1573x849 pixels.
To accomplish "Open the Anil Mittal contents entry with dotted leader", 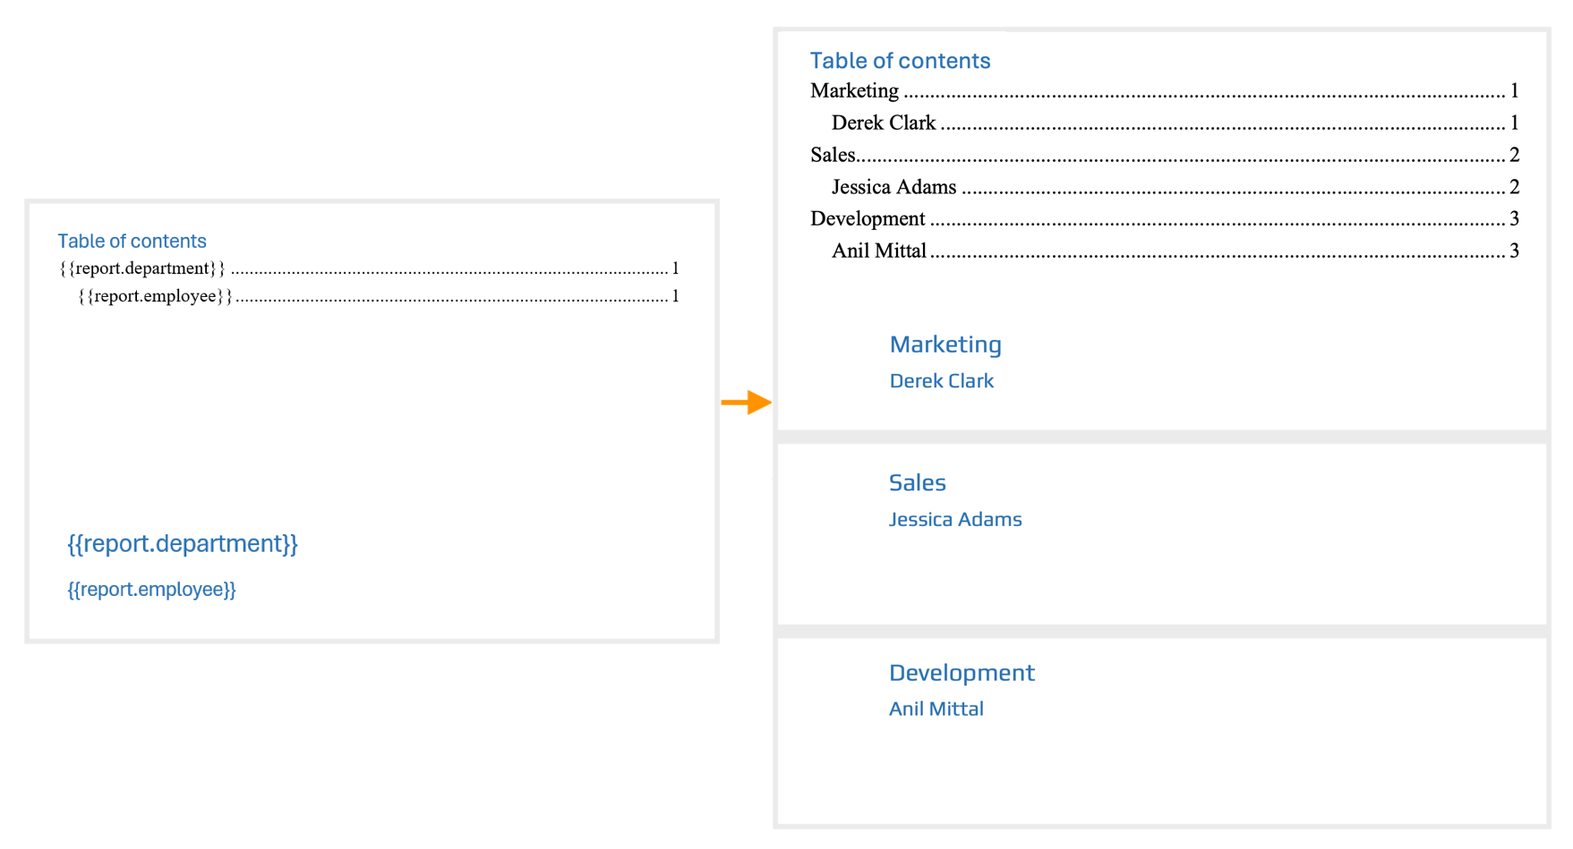I will [x=1175, y=251].
